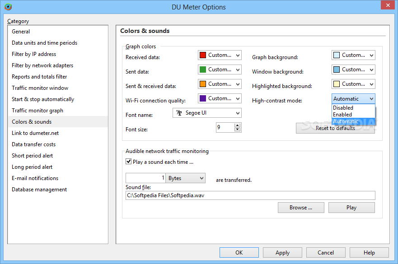
Task: Click the pale yellow Highlighted background swatch
Action: coord(337,84)
